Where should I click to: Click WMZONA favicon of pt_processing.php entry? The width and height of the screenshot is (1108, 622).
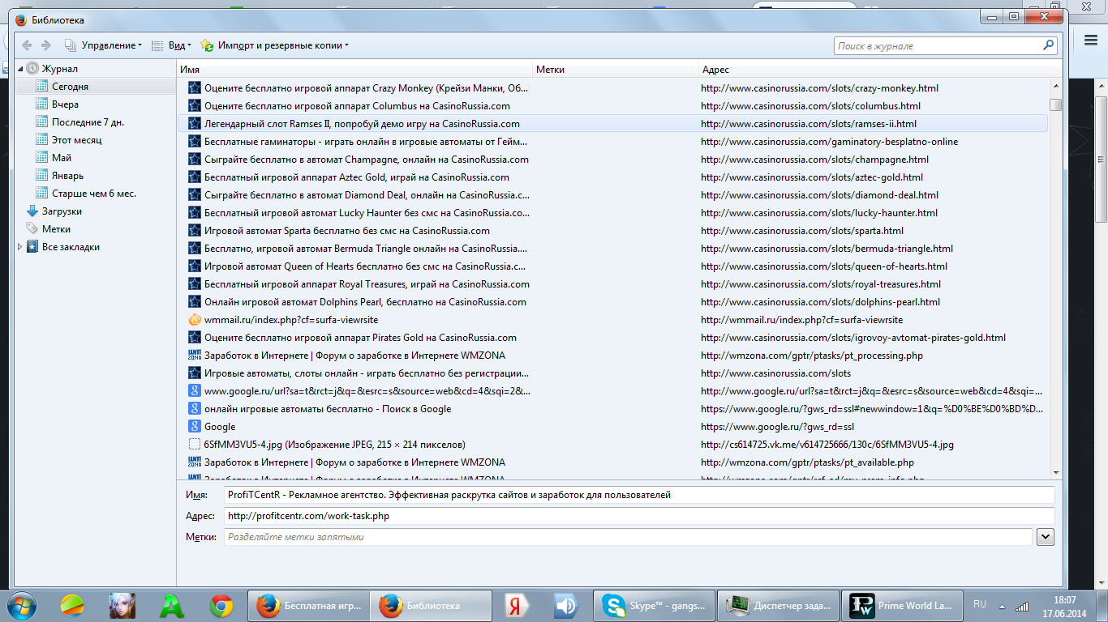click(195, 356)
